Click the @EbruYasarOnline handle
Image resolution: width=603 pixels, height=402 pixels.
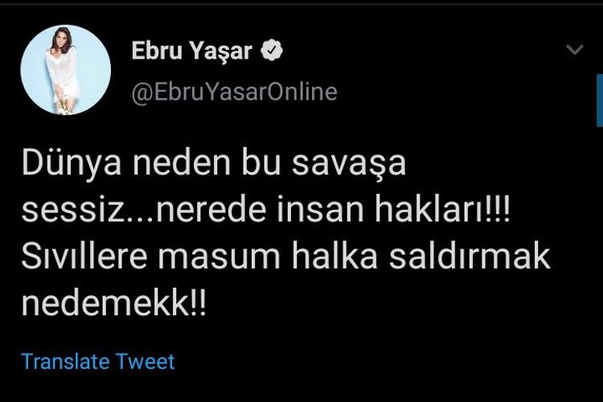[x=235, y=92]
